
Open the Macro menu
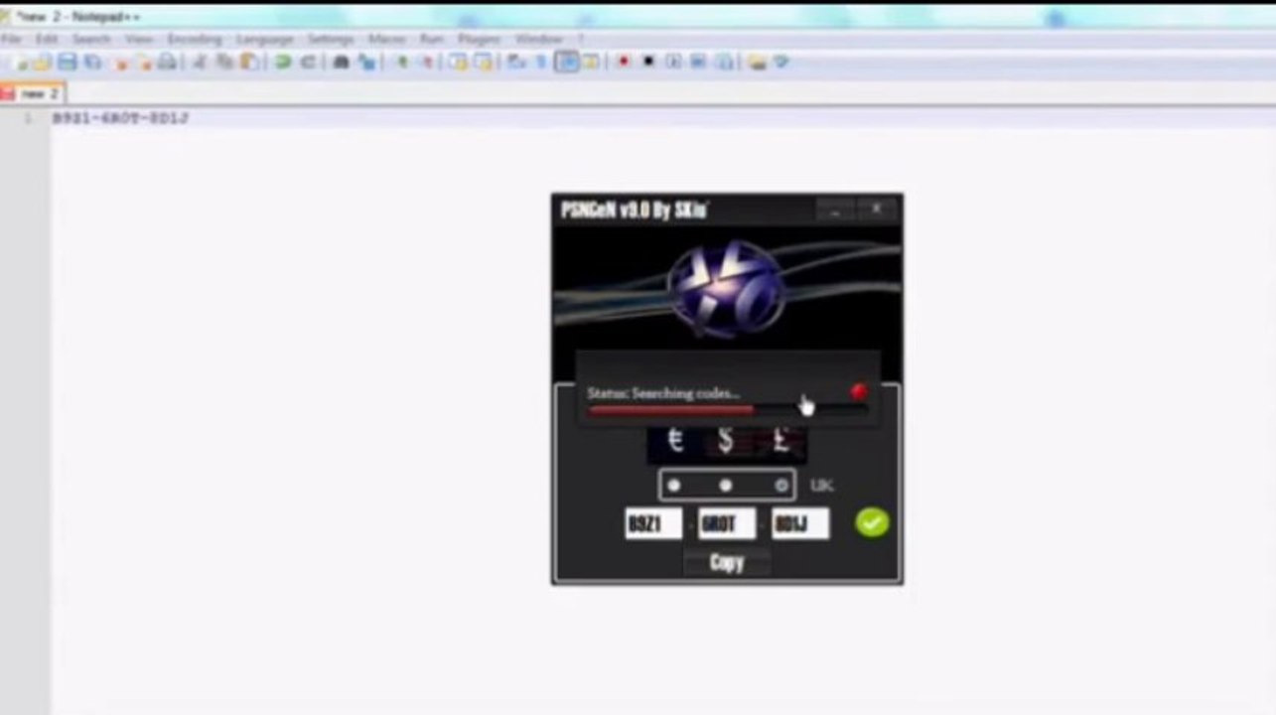pyautogui.click(x=386, y=39)
